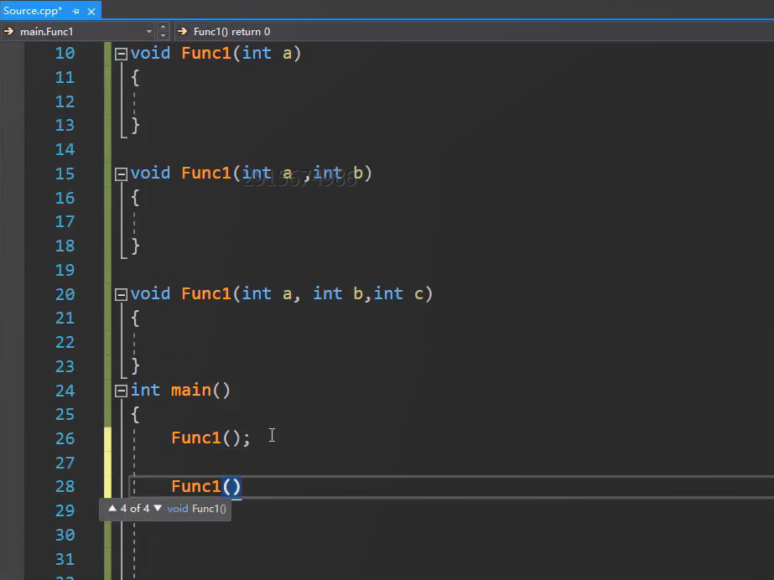Image resolution: width=774 pixels, height=580 pixels.
Task: Click the highlighted parentheses on line 28
Action: pyautogui.click(x=231, y=487)
